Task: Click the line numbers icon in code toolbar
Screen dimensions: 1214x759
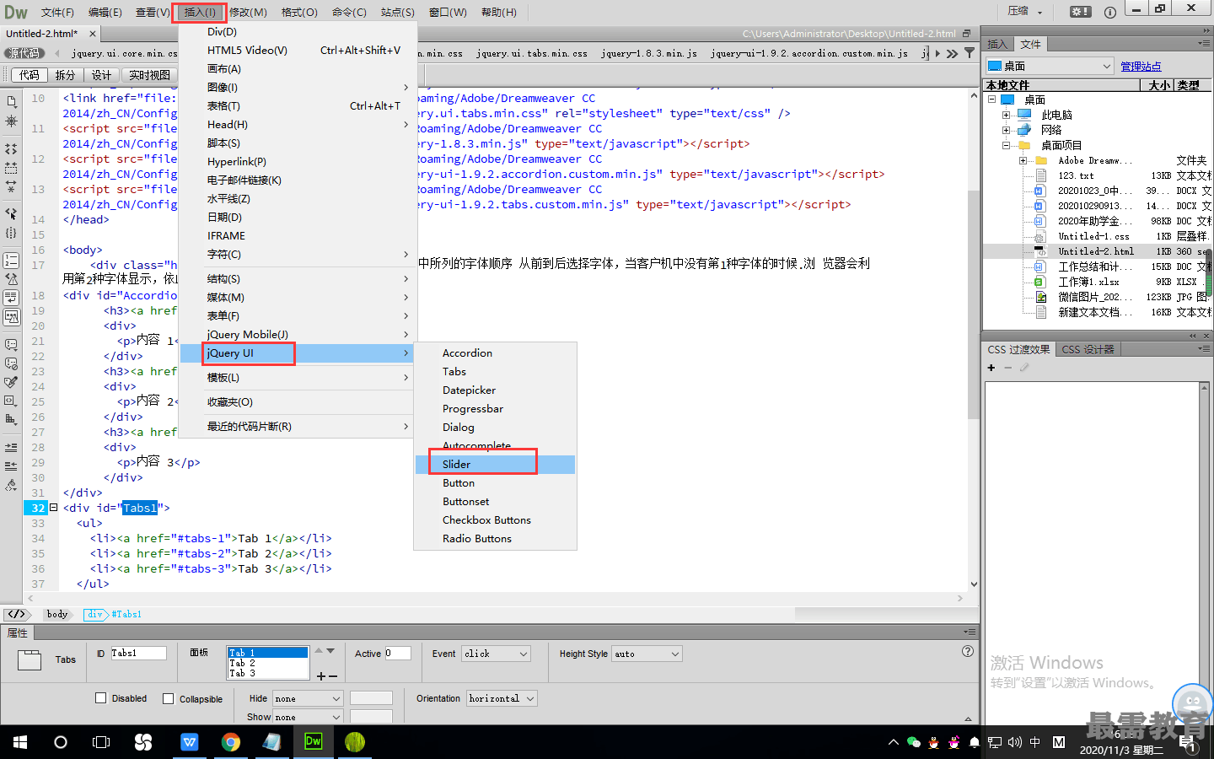Action: tap(11, 260)
